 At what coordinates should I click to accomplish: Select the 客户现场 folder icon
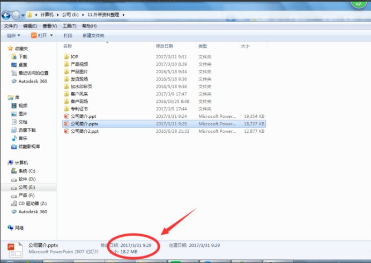click(x=66, y=101)
